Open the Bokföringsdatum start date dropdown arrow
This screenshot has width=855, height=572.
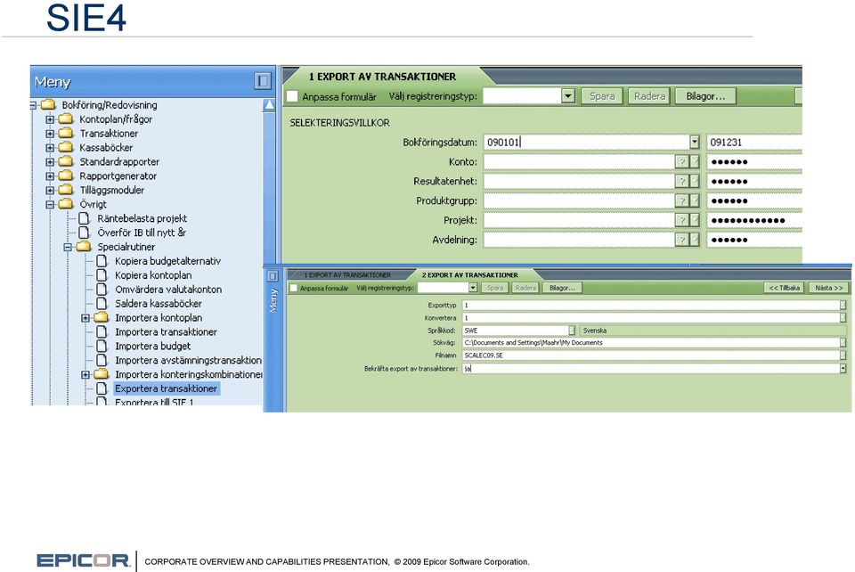694,143
